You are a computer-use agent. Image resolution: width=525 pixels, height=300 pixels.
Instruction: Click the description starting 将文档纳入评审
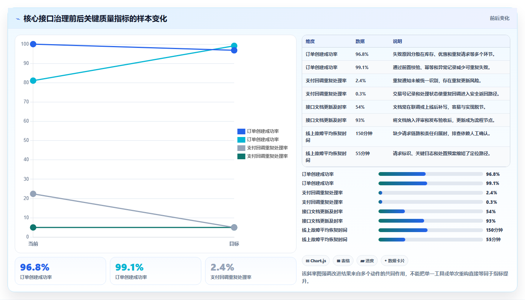[x=444, y=120]
